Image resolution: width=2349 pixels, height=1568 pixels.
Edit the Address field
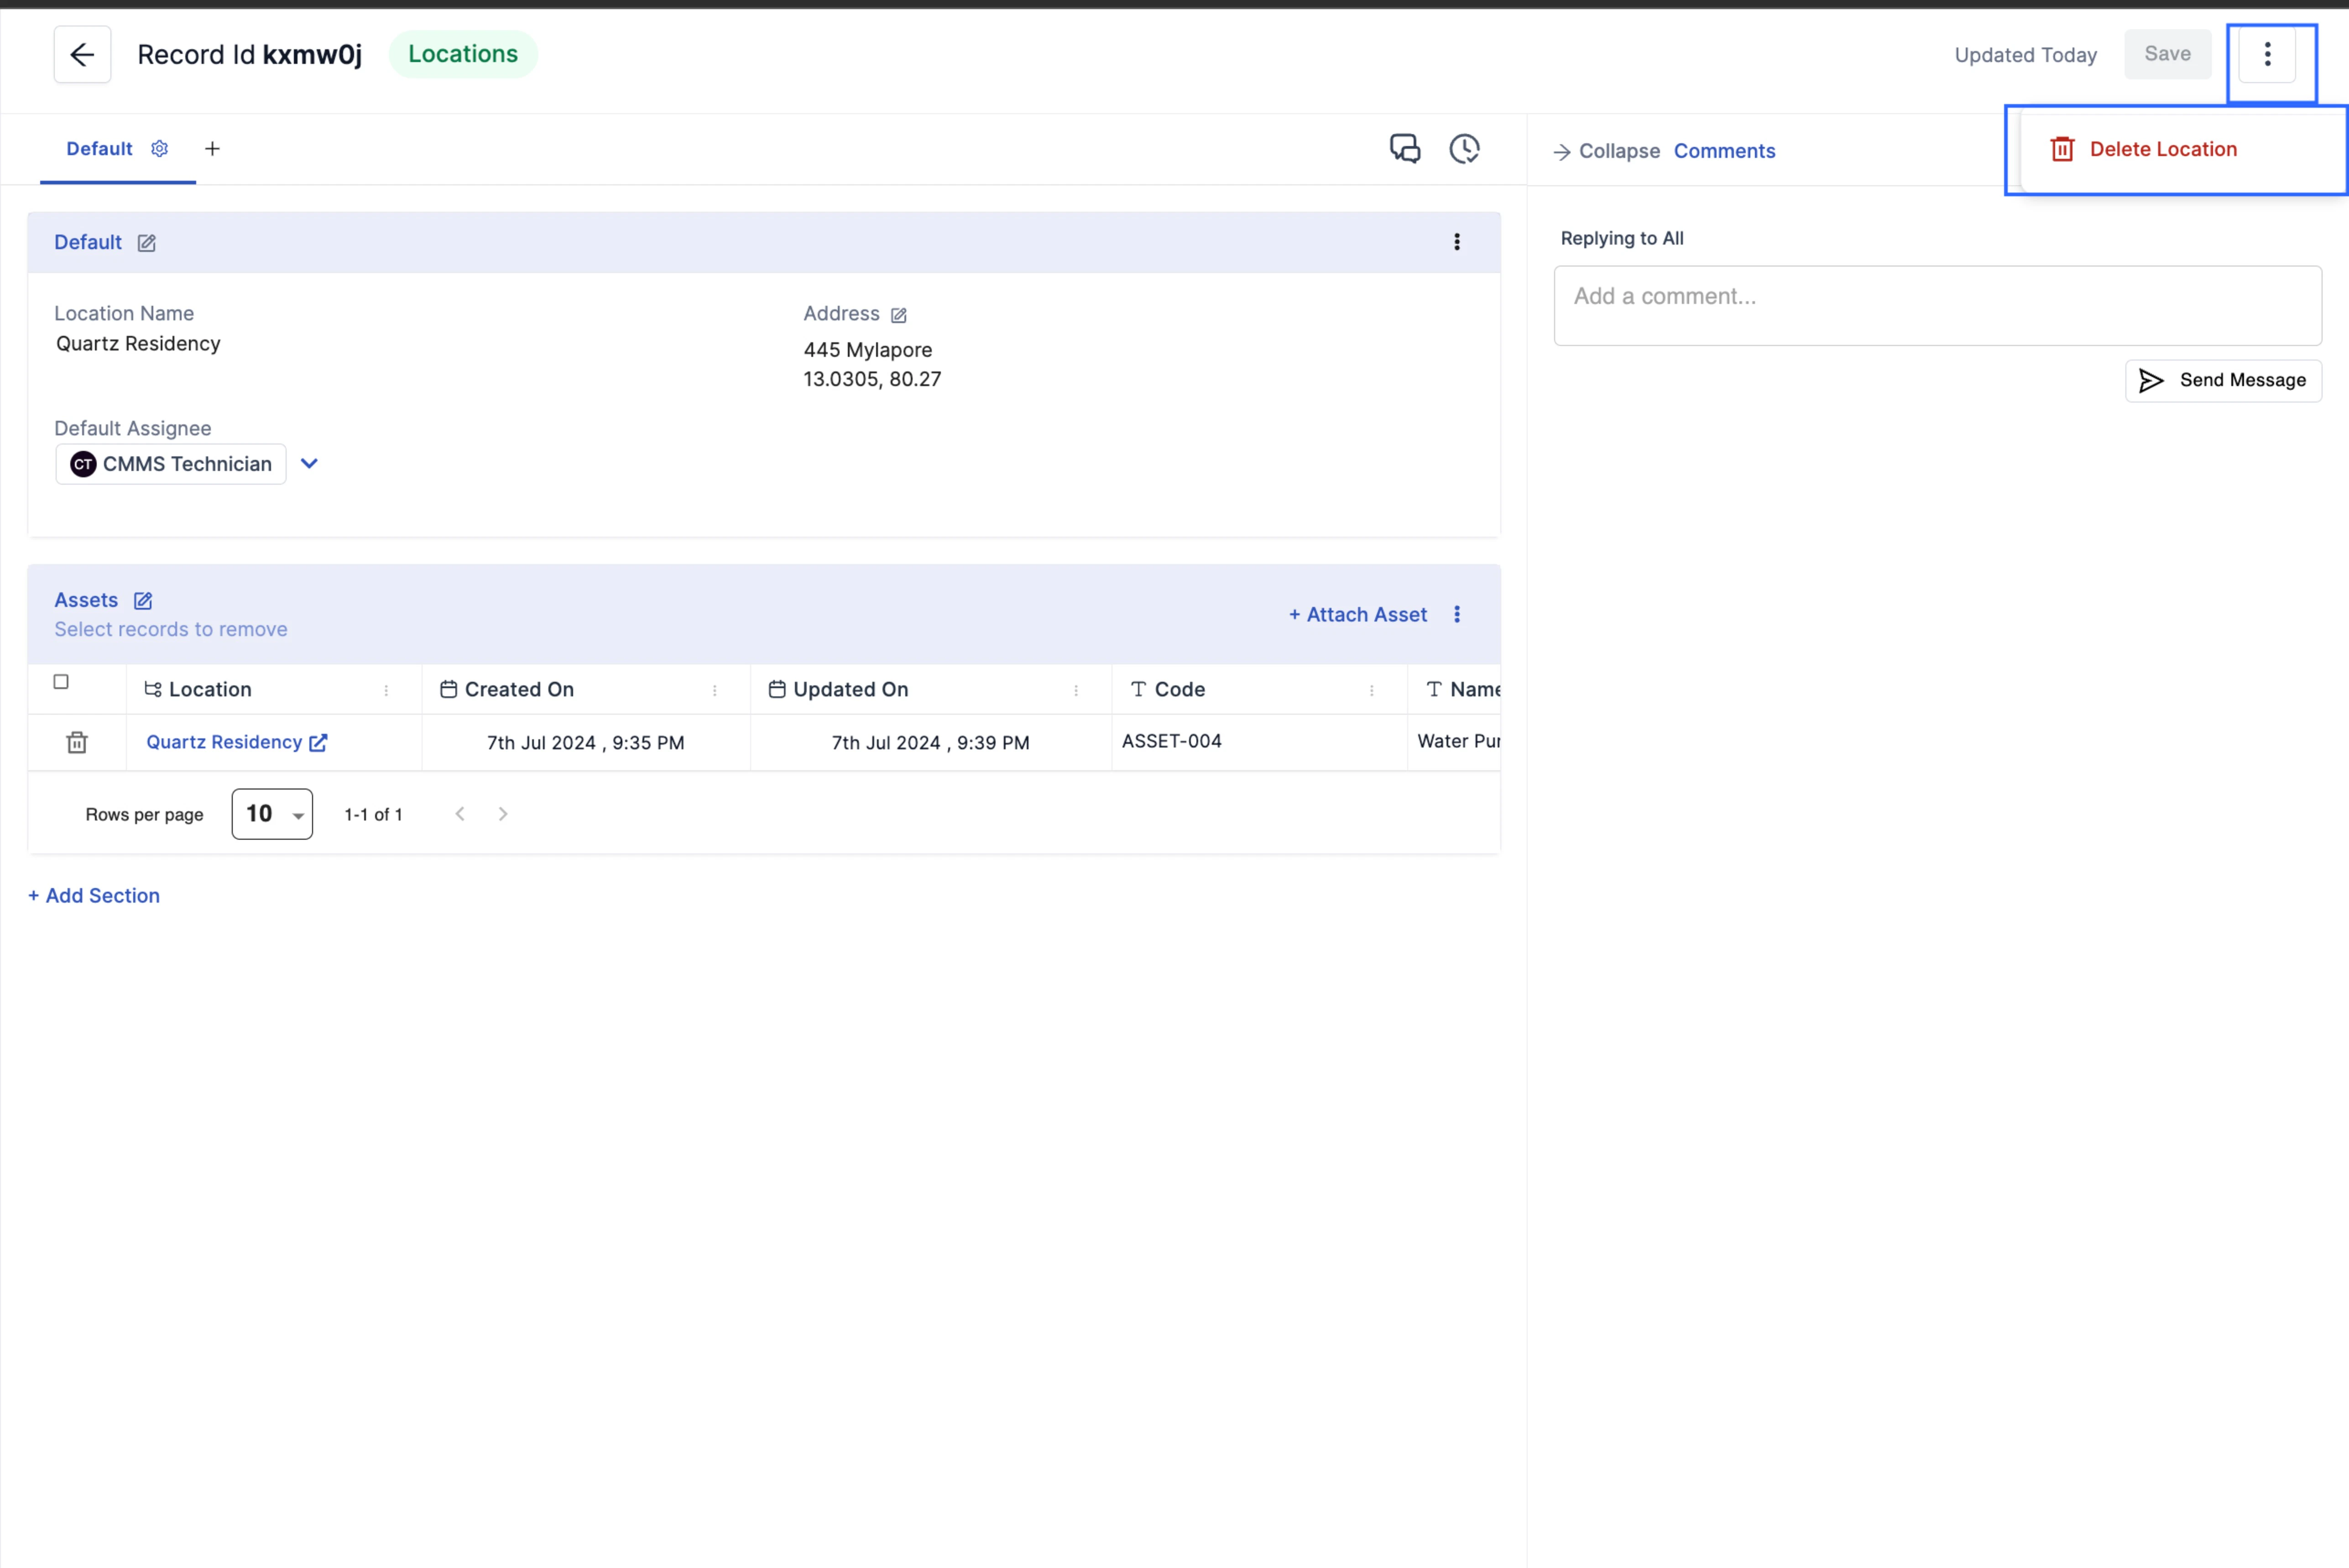pos(898,315)
